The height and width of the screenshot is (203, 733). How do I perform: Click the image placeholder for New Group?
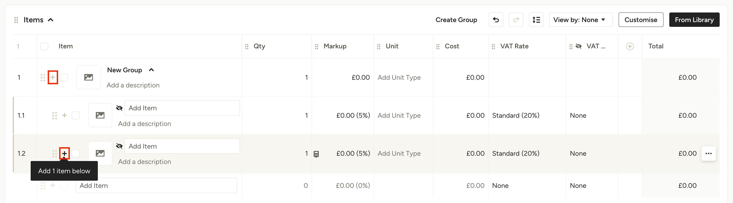pos(88,77)
